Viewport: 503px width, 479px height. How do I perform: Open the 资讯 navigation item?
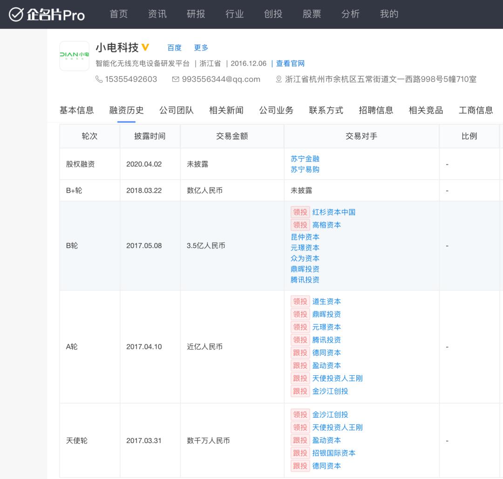[x=157, y=14]
